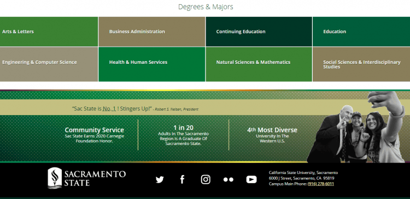410x199 pixels.
Task: Choose Natural Sciences & Mathematics tile
Action: tap(259, 64)
